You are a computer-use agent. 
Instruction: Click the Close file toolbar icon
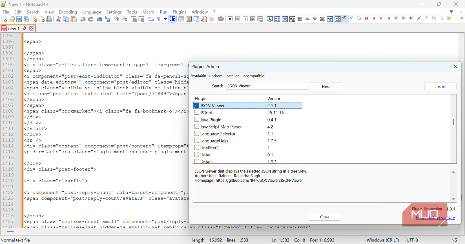(x=34, y=19)
